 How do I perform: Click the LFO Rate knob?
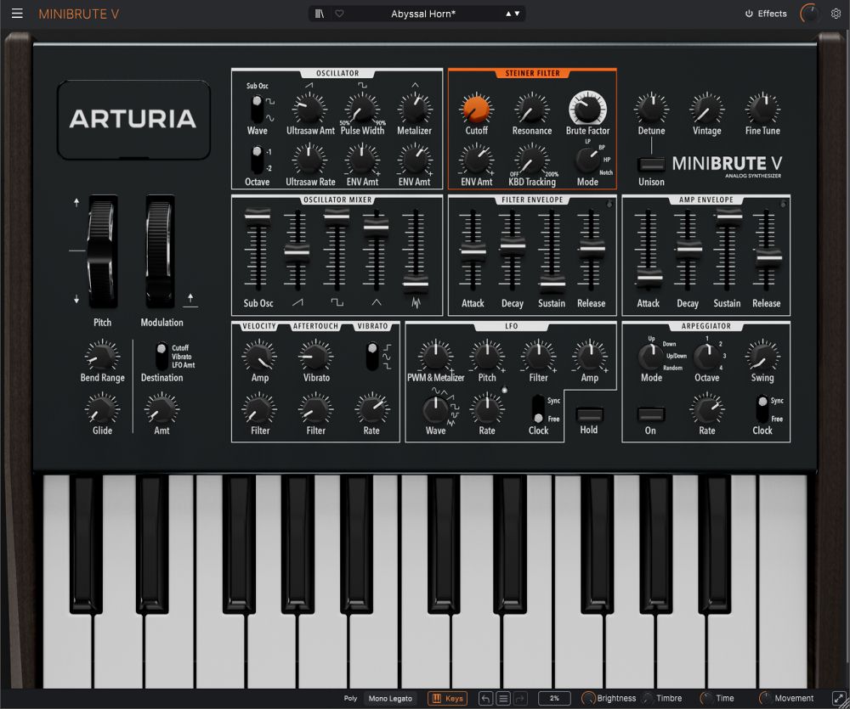pos(487,409)
